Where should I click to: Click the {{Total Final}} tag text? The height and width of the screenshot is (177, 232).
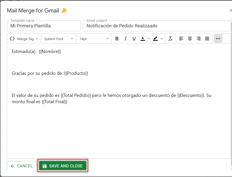pyautogui.click(x=55, y=102)
